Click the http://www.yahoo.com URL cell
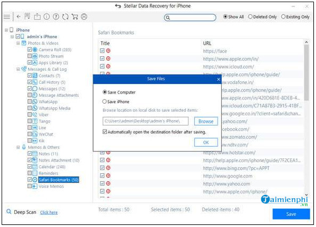Screen dimensions: 316x227 (227, 184)
